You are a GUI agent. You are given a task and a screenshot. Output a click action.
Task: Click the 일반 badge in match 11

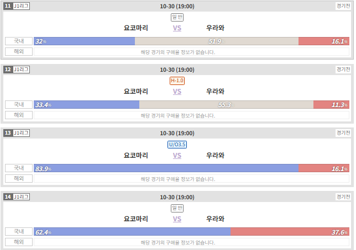click(x=177, y=17)
